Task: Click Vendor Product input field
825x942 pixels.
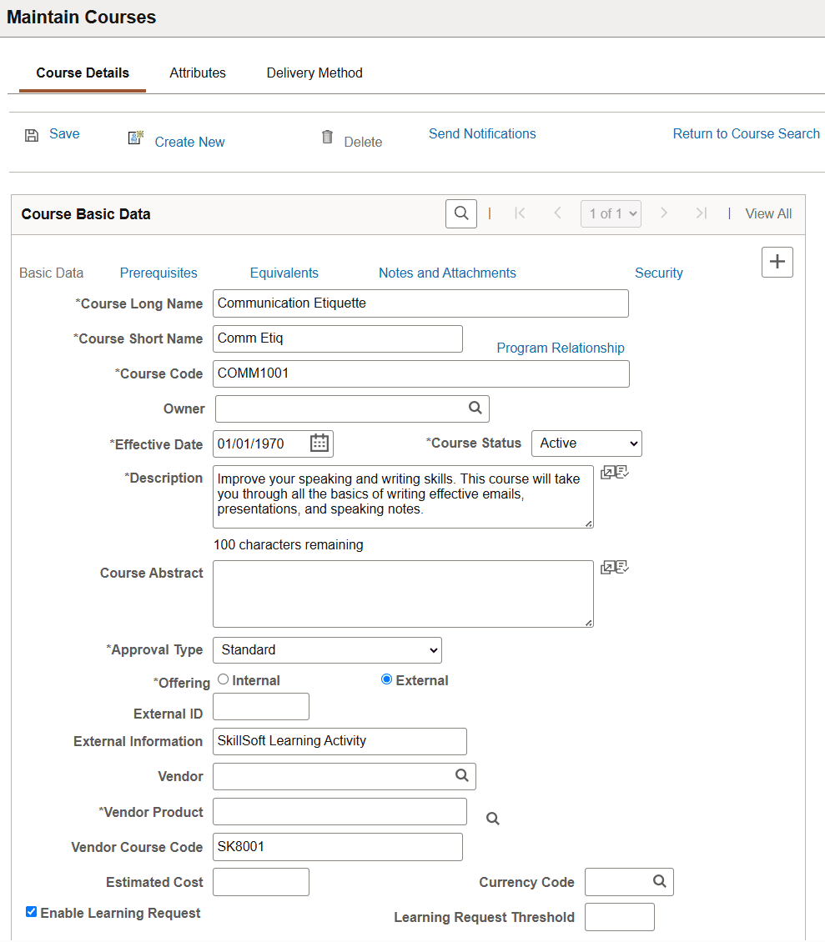Action: [x=340, y=812]
